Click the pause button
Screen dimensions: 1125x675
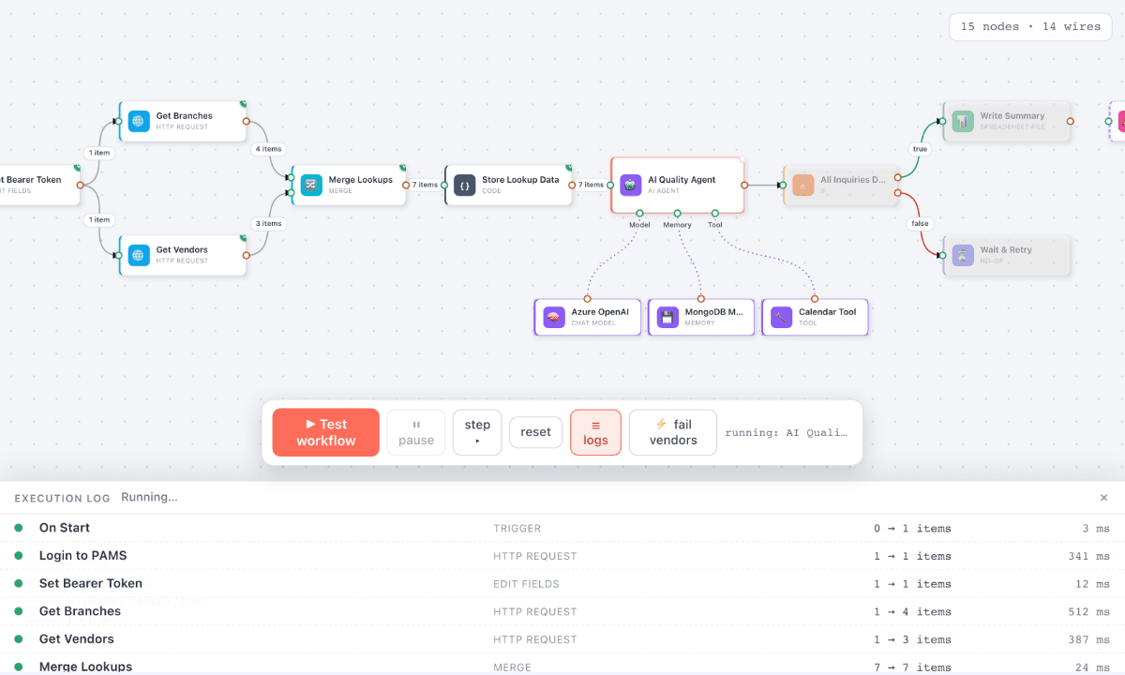[416, 432]
